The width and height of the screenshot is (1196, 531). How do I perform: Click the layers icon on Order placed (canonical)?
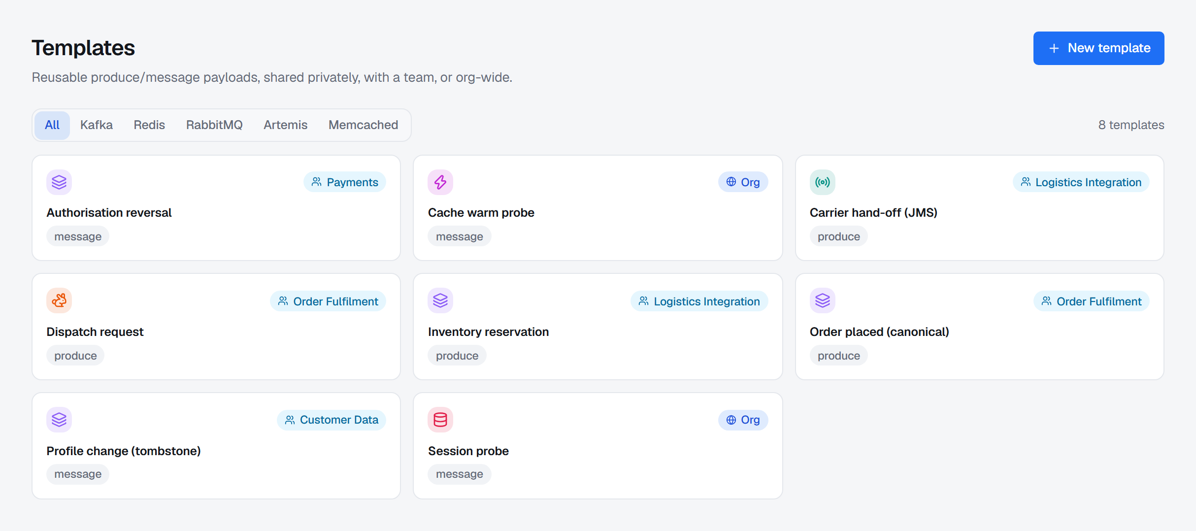[x=823, y=300]
